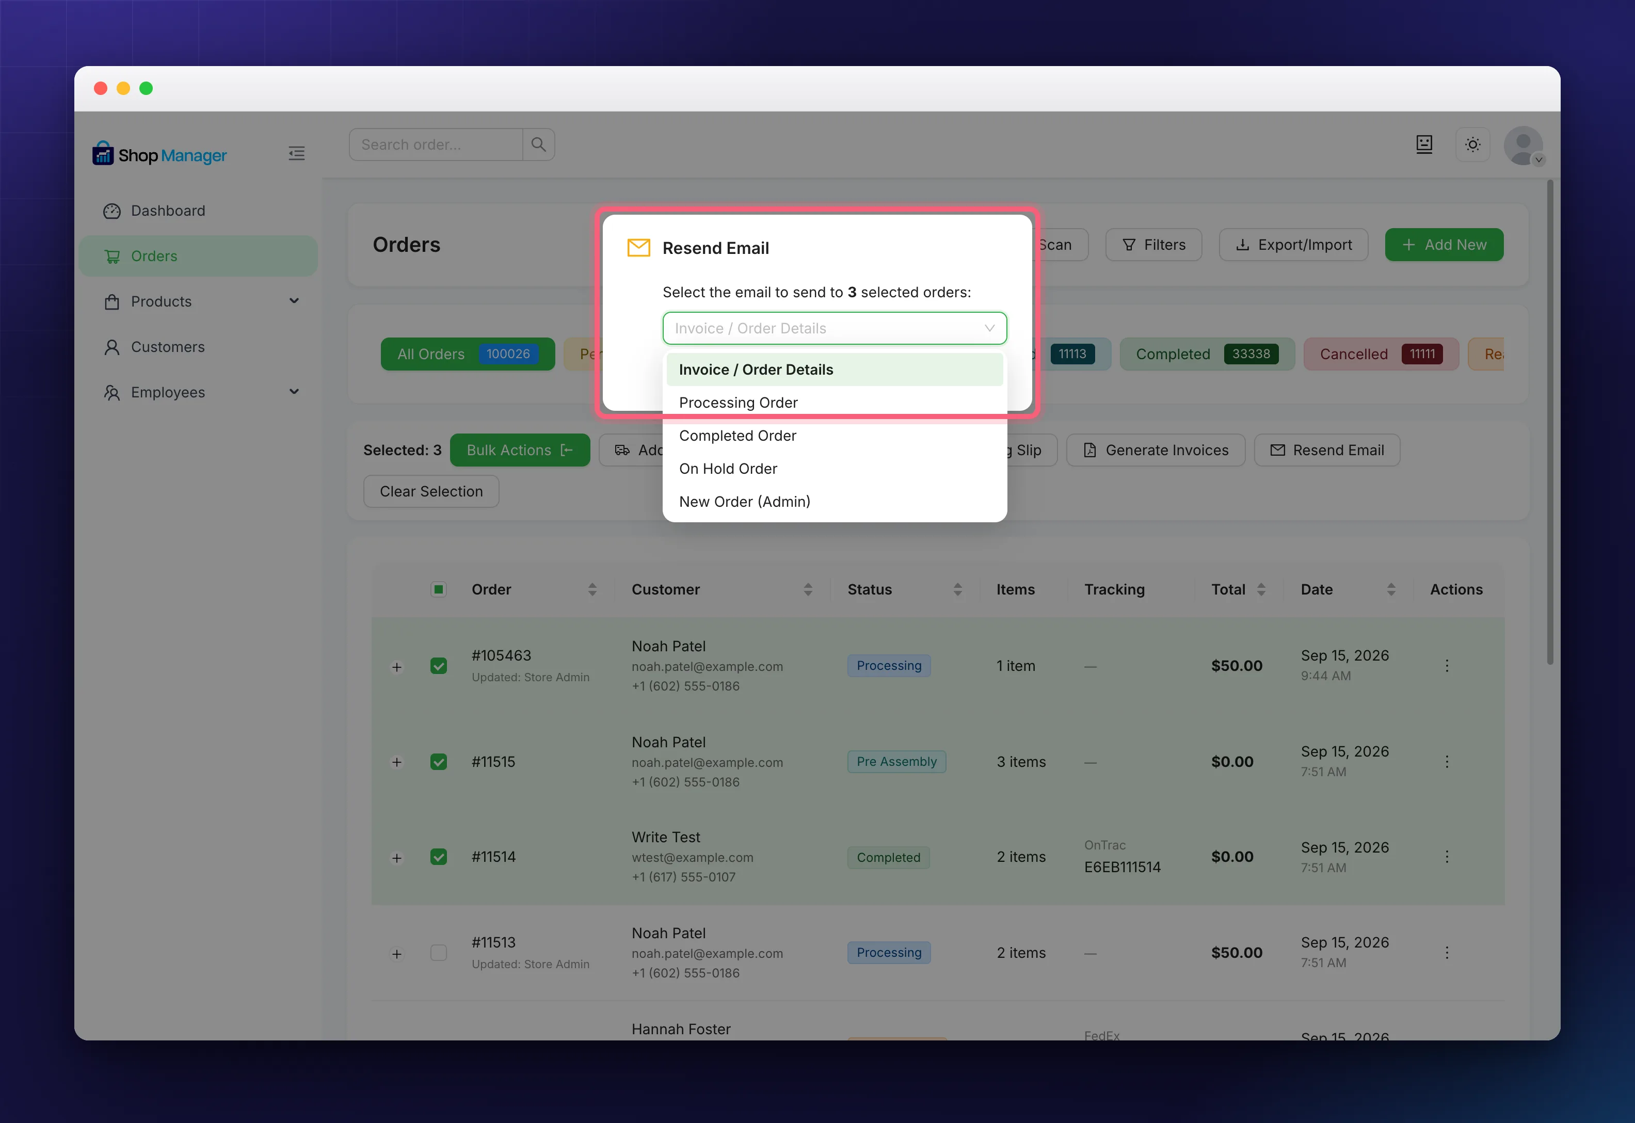Choose New Order (Admin) email option

tap(835, 502)
